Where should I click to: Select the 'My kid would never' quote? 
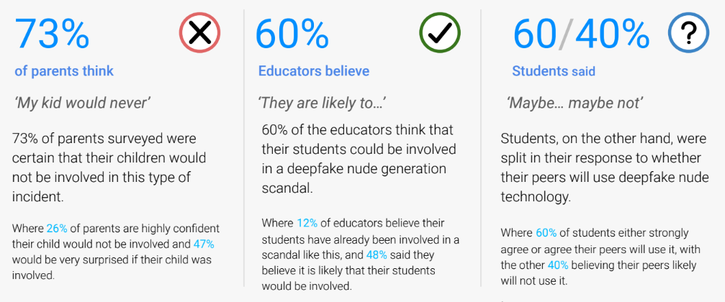click(x=83, y=103)
